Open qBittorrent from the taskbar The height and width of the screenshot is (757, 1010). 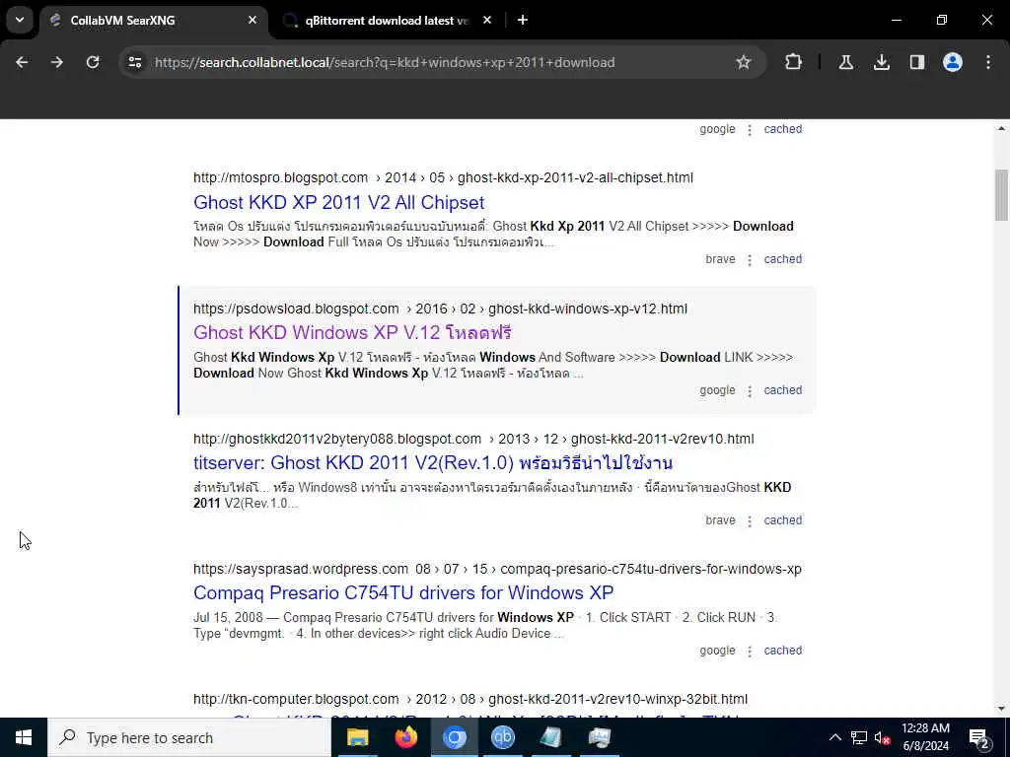coord(502,737)
